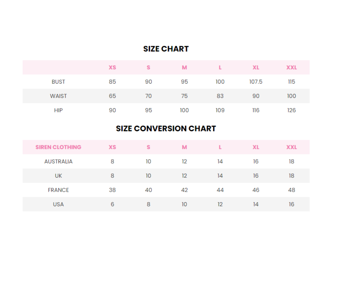Click the SIZE CHART heading
The image size is (339, 284).
coord(166,49)
